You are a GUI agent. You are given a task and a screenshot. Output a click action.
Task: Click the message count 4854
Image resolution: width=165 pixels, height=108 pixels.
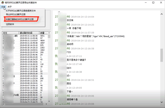[x=43, y=40]
